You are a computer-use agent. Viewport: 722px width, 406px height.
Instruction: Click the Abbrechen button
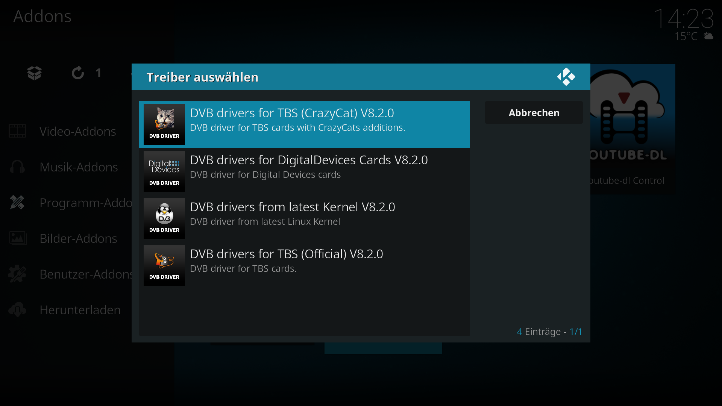(534, 112)
